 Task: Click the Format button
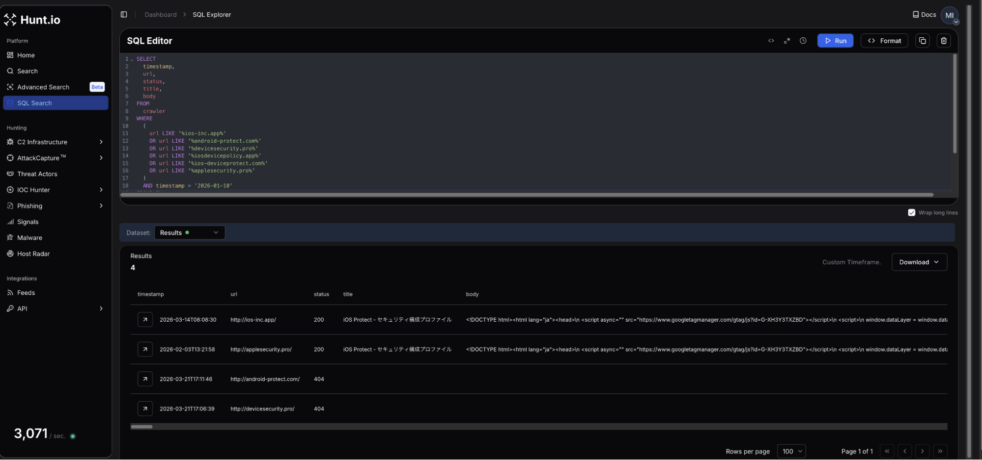pos(884,41)
